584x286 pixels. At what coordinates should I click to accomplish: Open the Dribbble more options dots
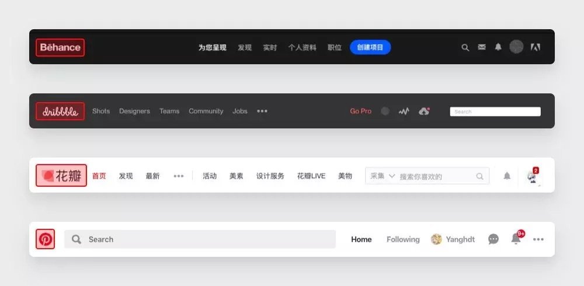coord(262,111)
